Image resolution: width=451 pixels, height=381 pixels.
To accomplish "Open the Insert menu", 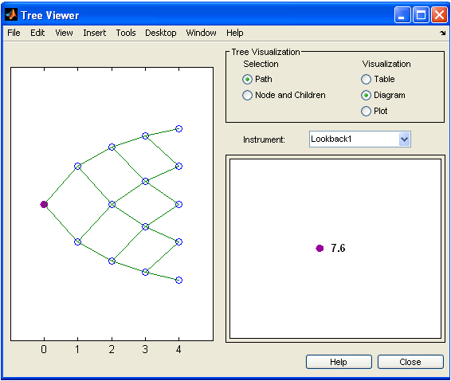I will [x=95, y=33].
